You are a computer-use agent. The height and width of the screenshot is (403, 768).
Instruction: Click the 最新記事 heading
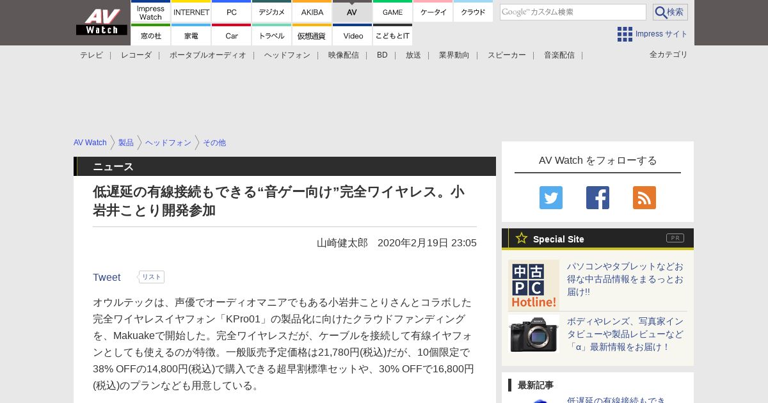[x=536, y=385]
